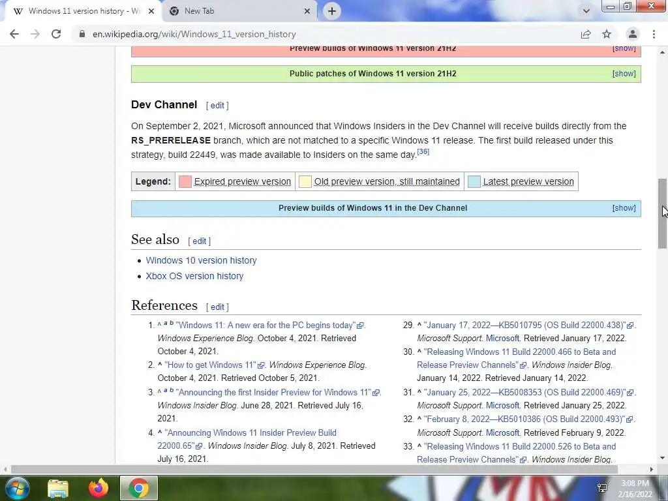Click the taskbar clock and date
668x501 pixels.
[635, 489]
